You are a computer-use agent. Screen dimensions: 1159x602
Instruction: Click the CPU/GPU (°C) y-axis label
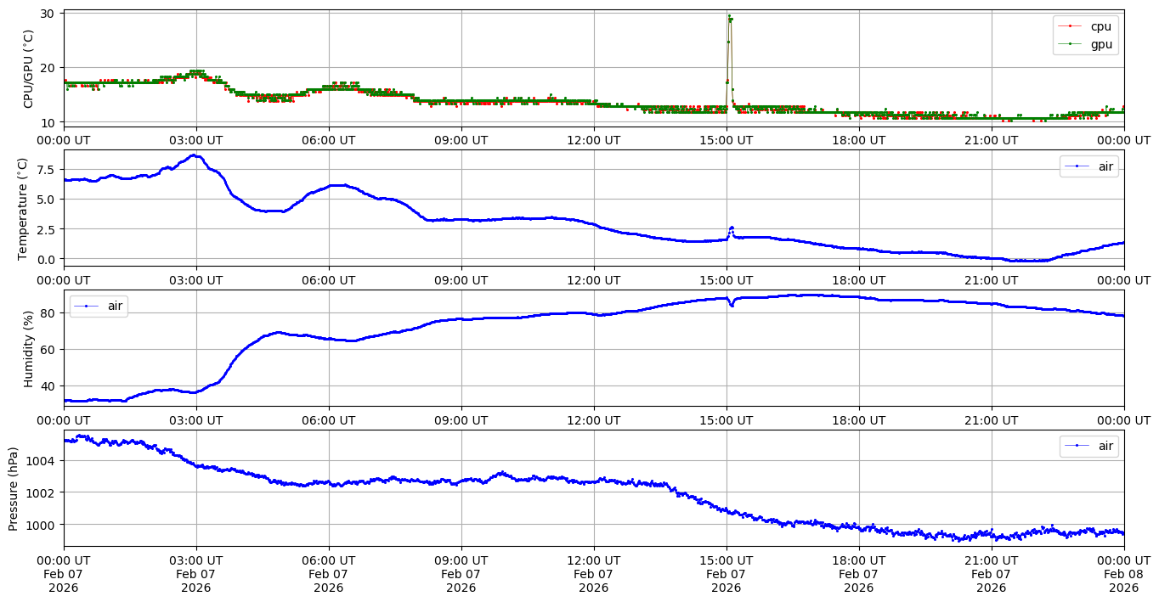[28, 68]
